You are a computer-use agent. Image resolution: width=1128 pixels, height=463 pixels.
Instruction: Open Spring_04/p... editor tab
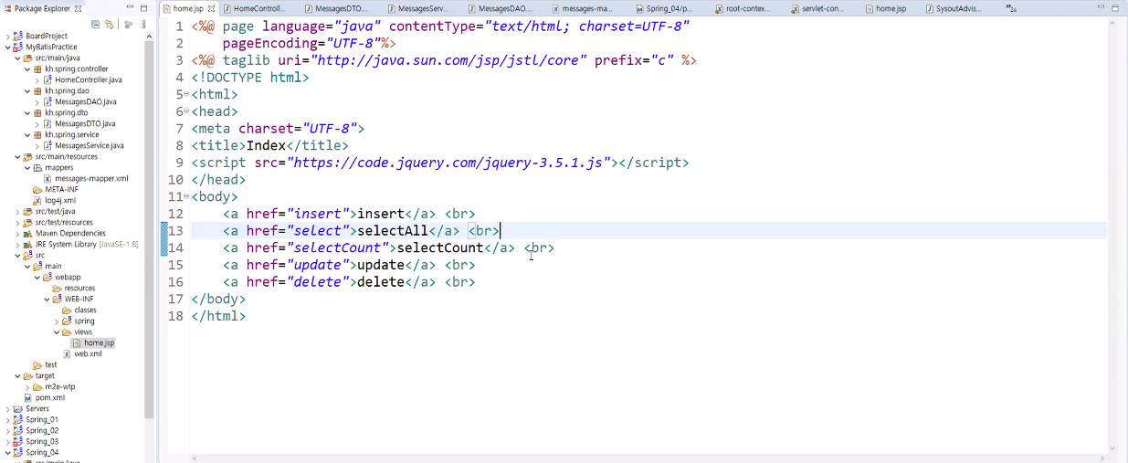click(x=663, y=8)
